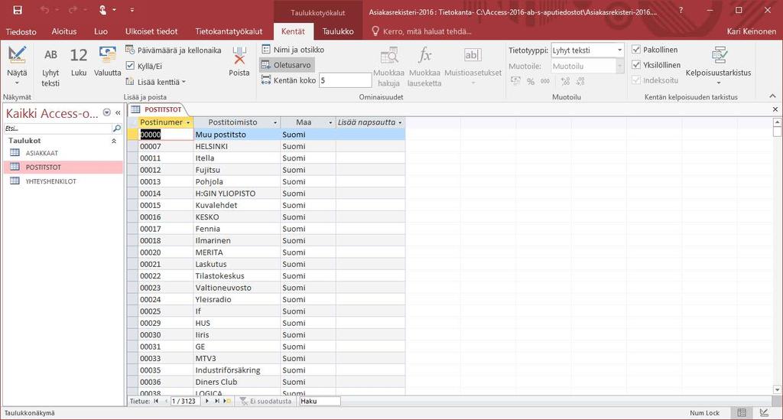Open the Lisää napsautta column dropdown
The width and height of the screenshot is (783, 420).
click(400, 122)
